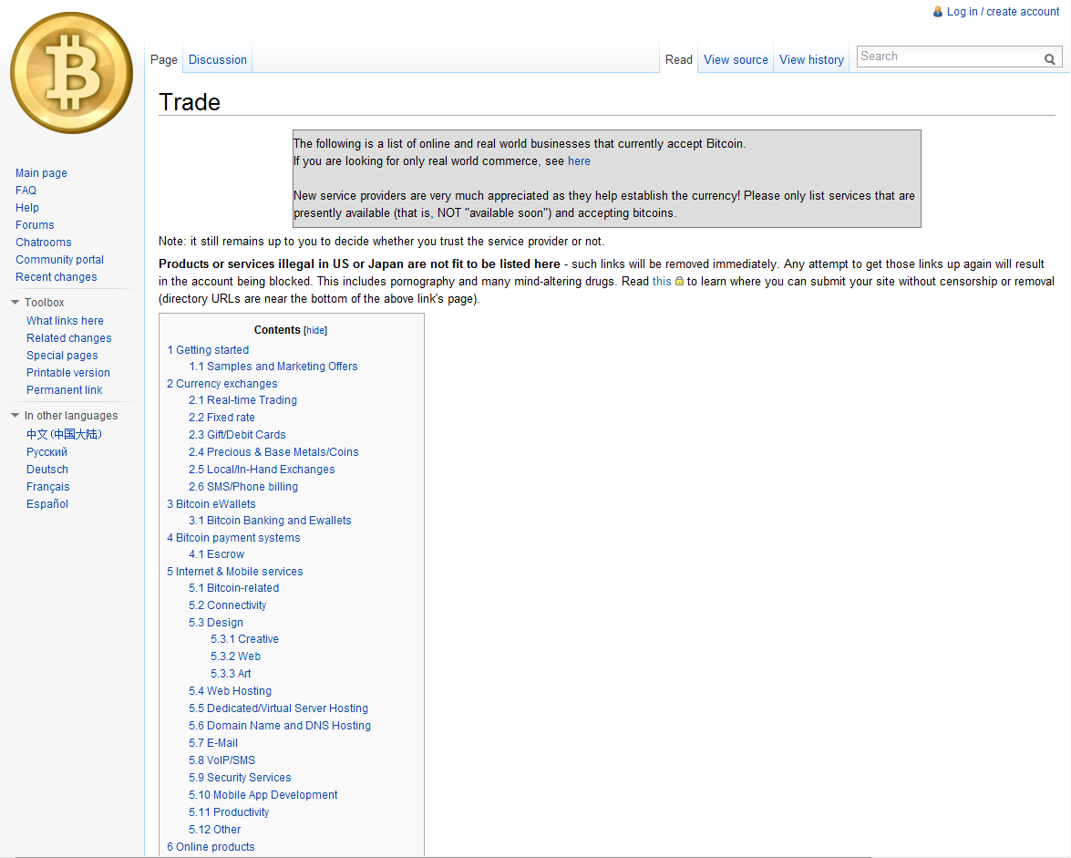Jump to '5.5 Dedicated/Virtual Server Hosting'

279,708
